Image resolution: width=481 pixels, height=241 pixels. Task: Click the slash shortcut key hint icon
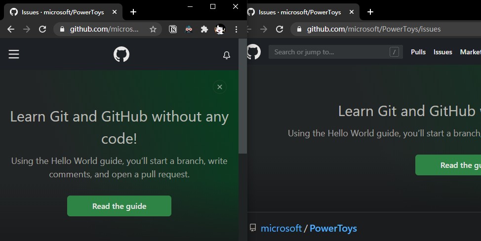[394, 52]
